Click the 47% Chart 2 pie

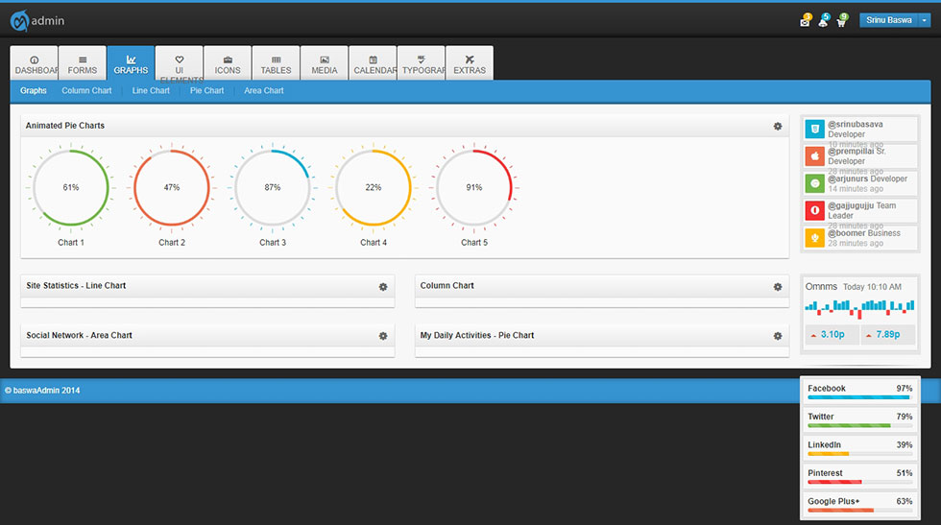coord(172,188)
